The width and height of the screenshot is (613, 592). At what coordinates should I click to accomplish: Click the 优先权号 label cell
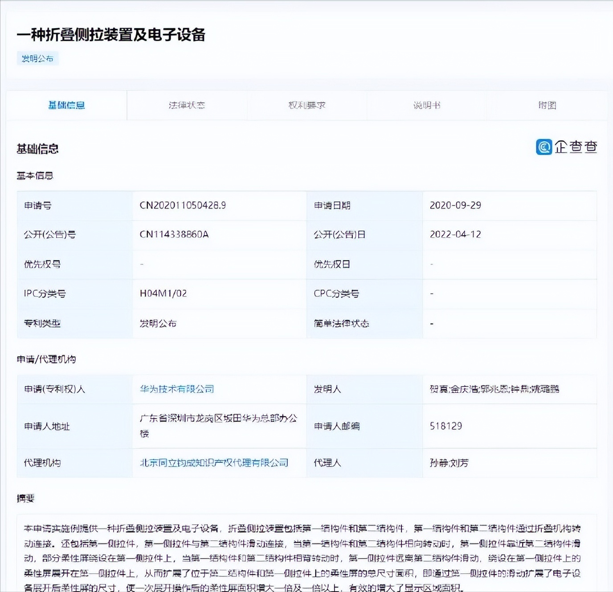75,264
